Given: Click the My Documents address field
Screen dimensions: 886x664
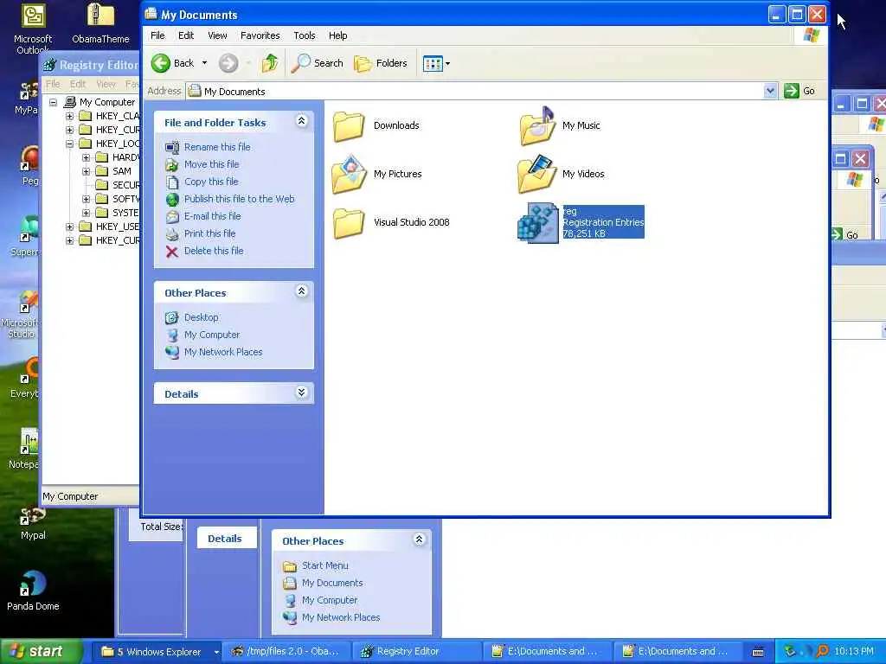Looking at the screenshot, I should click(x=475, y=92).
